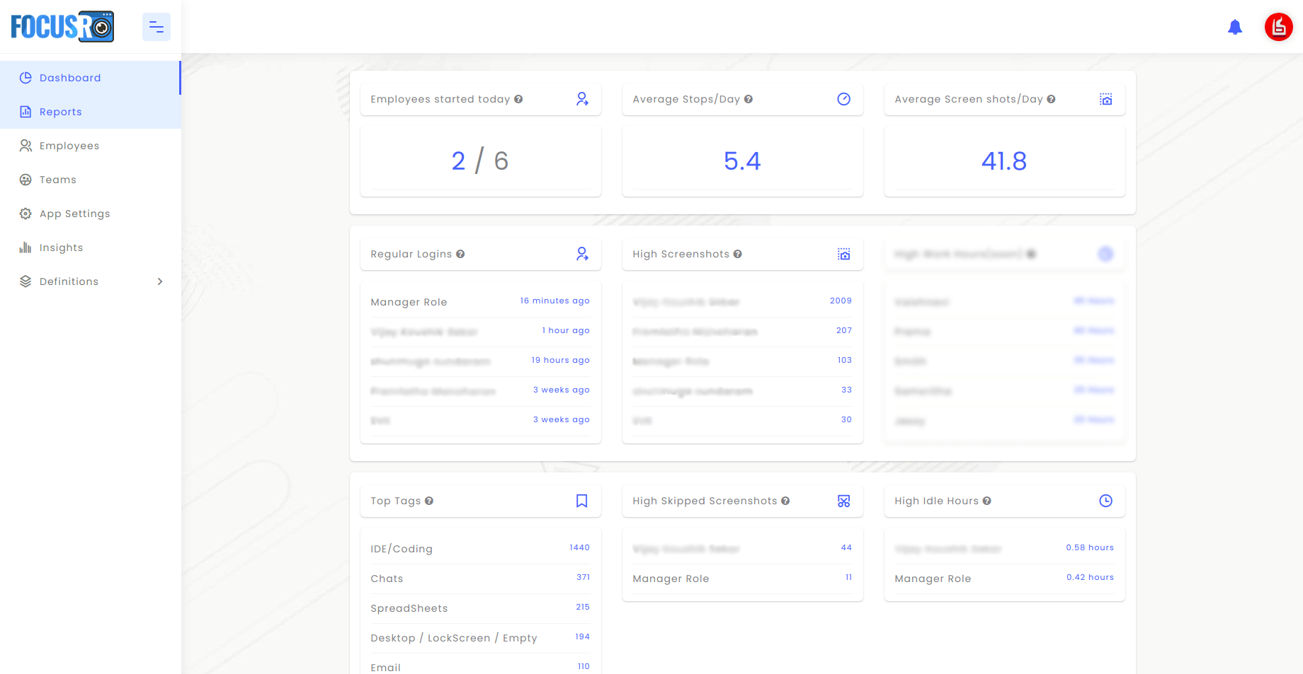Open App Settings in sidebar

tap(75, 214)
